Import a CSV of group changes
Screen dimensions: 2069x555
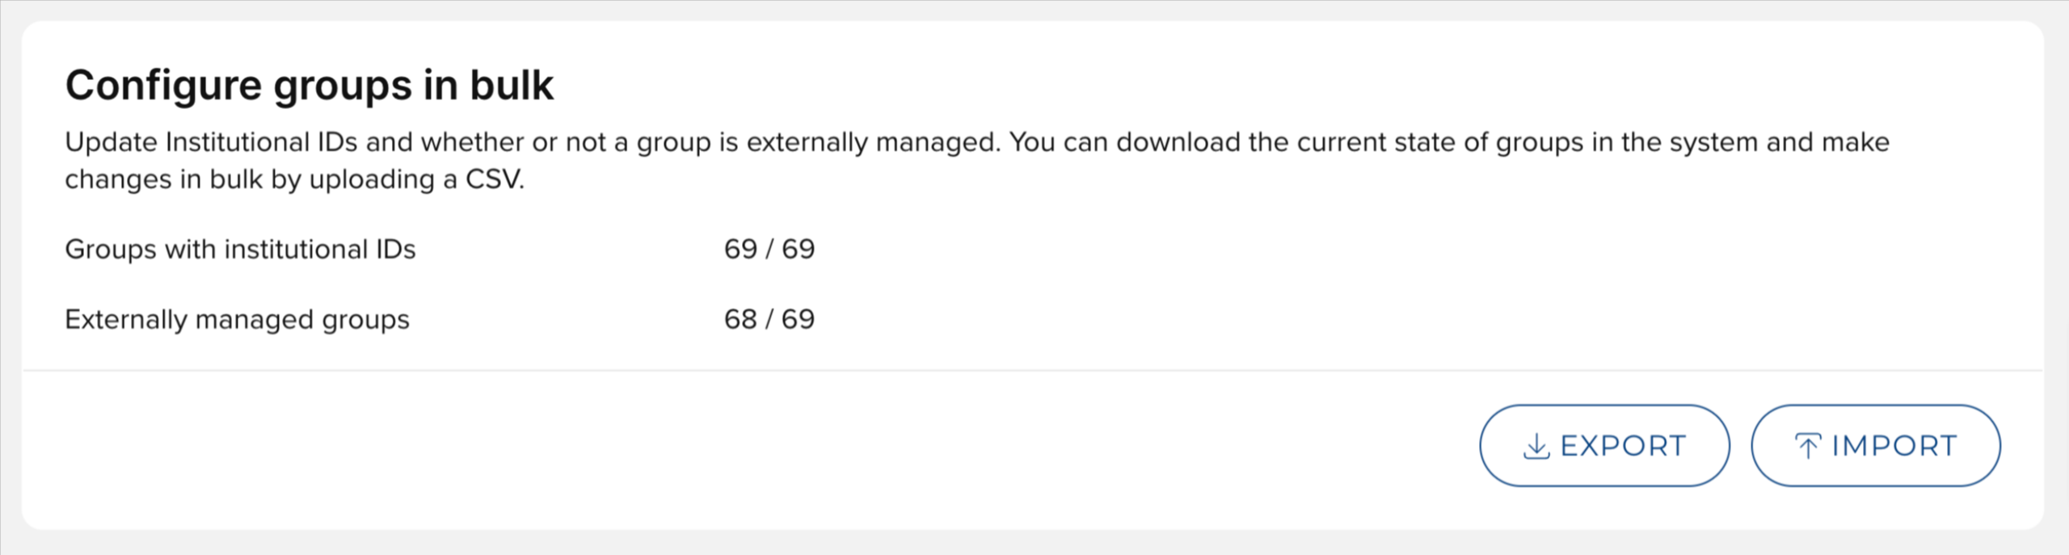pos(1875,446)
